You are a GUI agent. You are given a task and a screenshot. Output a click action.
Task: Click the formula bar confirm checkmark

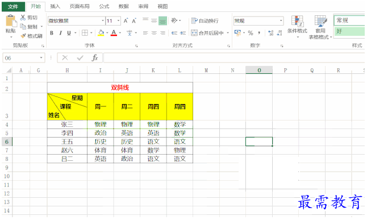(x=80, y=57)
